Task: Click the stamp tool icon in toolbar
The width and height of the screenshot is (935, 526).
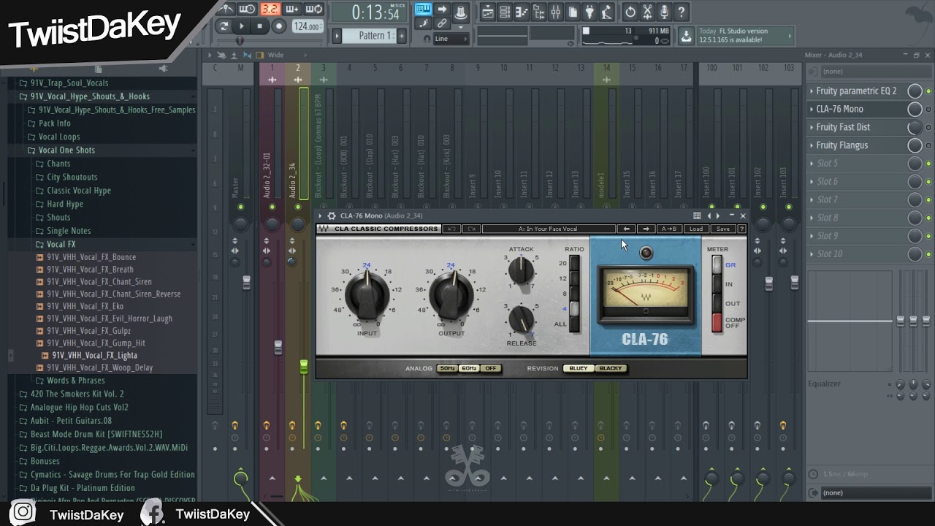Action: pos(460,12)
